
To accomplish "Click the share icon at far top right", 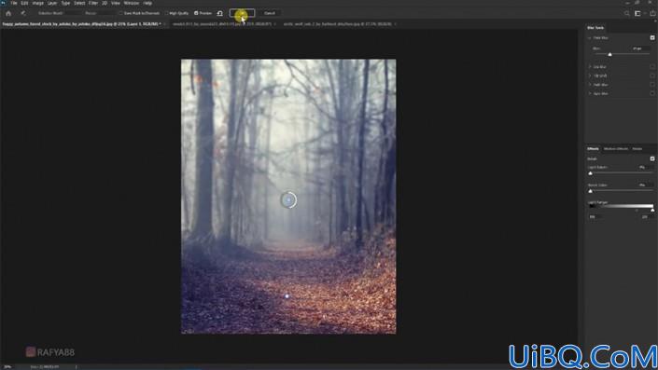I will (x=653, y=13).
